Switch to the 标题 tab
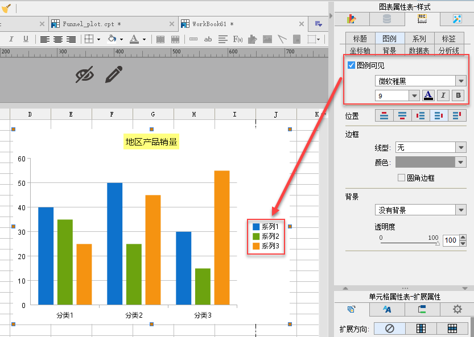Image resolution: width=474 pixels, height=337 pixels. [360, 38]
